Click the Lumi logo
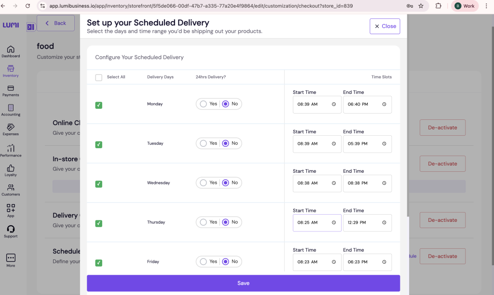The image size is (494, 295). 10,25
